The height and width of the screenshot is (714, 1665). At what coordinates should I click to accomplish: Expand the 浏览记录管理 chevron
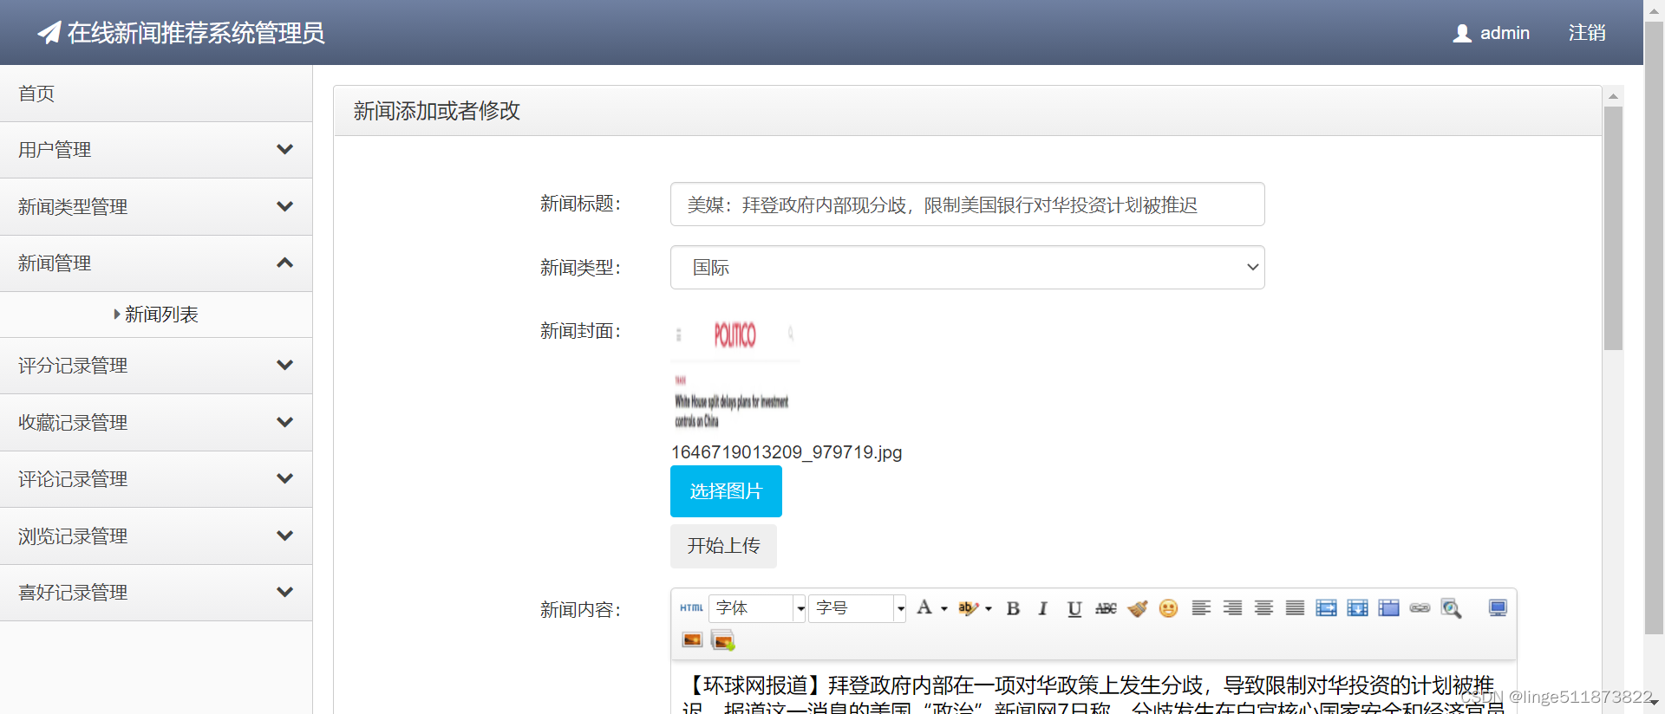coord(284,535)
